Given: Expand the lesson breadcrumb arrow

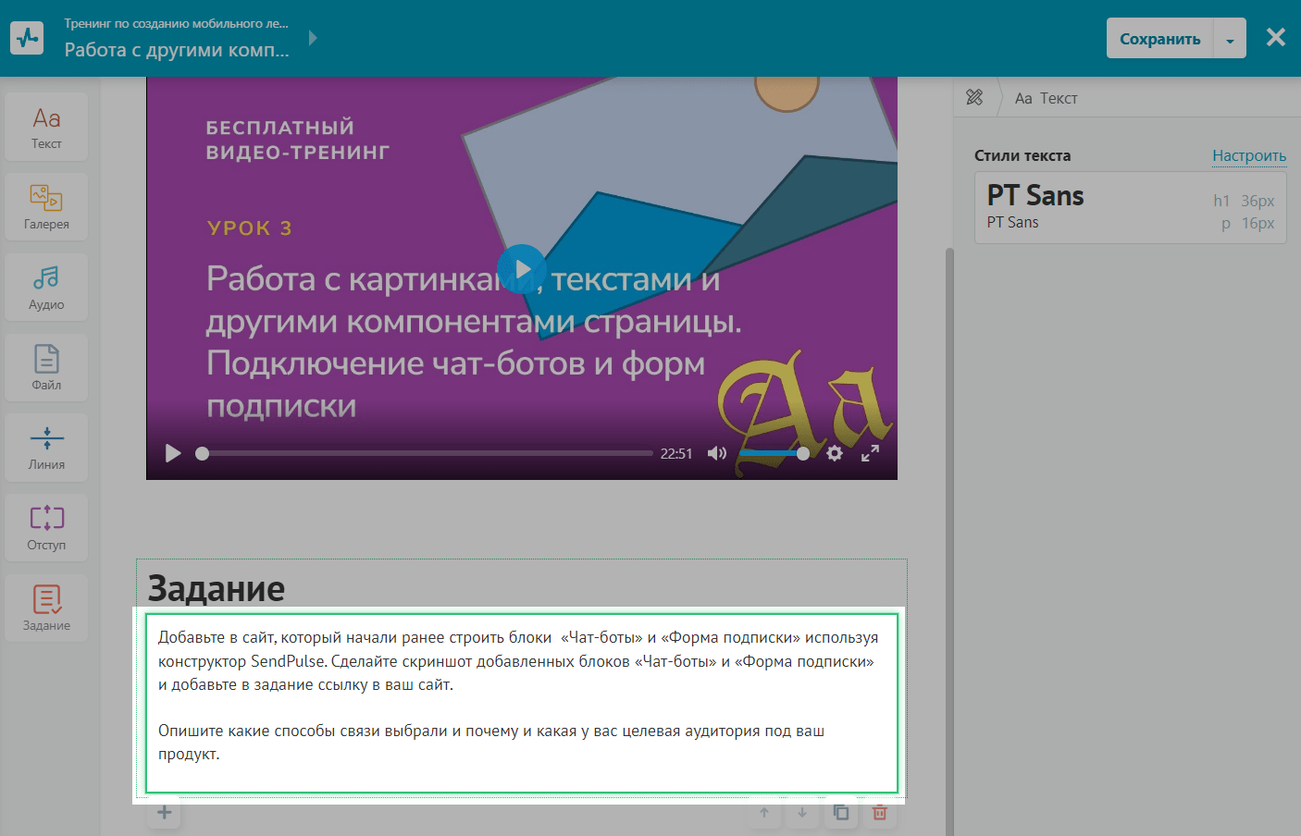Looking at the screenshot, I should click(x=313, y=38).
